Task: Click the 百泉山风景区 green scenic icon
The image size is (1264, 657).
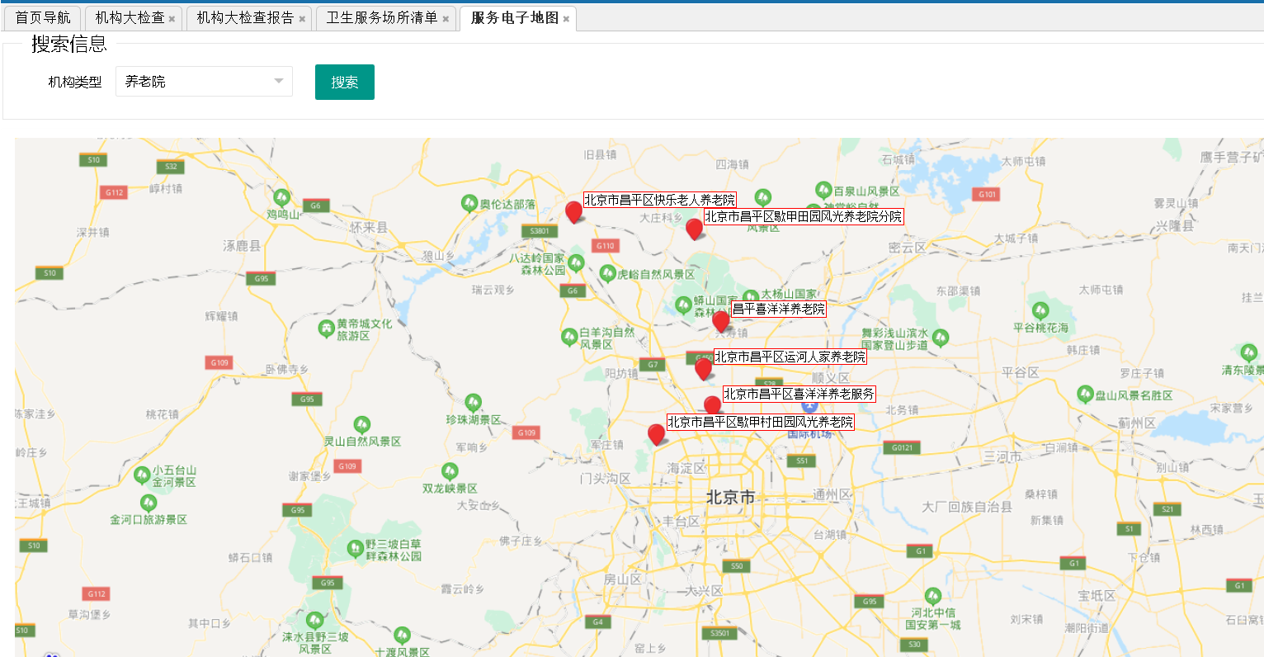Action: (x=823, y=191)
